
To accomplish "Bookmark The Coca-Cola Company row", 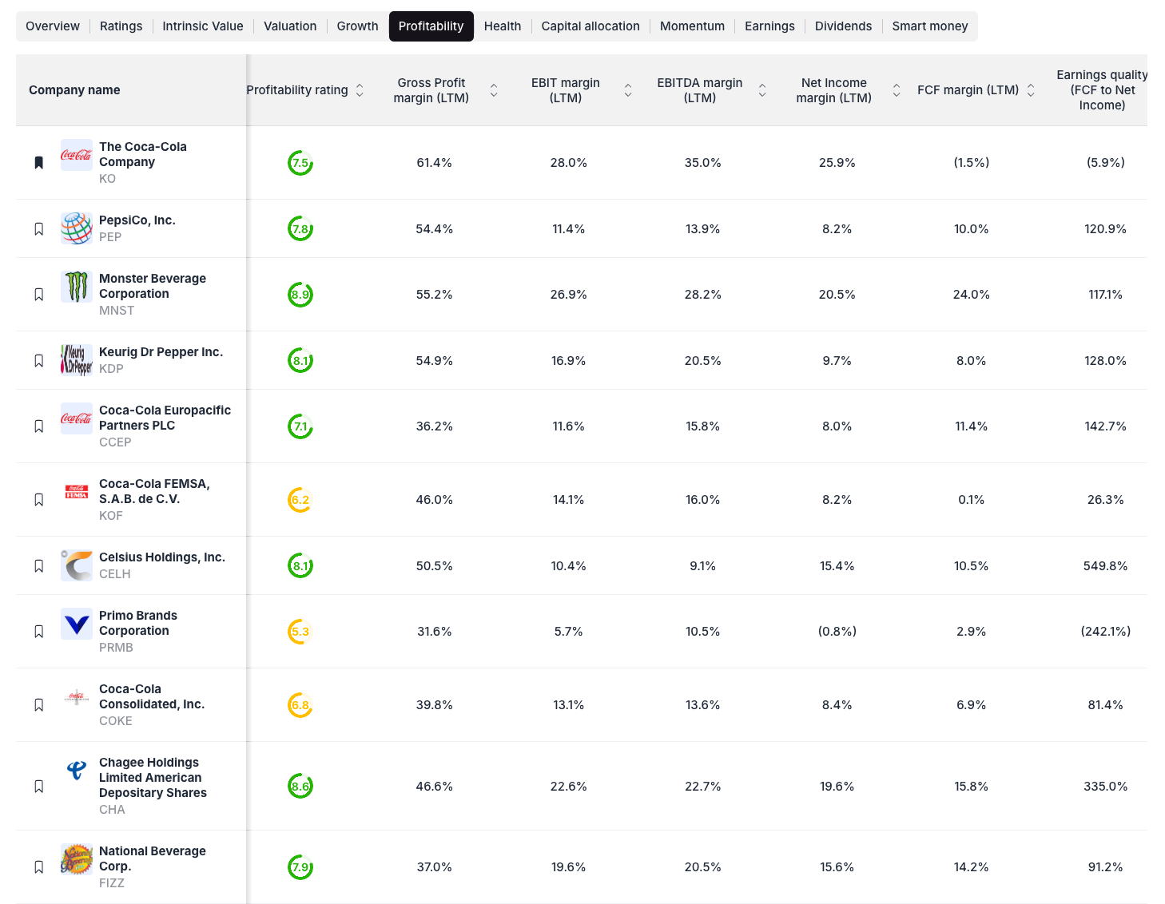I will 38,162.
